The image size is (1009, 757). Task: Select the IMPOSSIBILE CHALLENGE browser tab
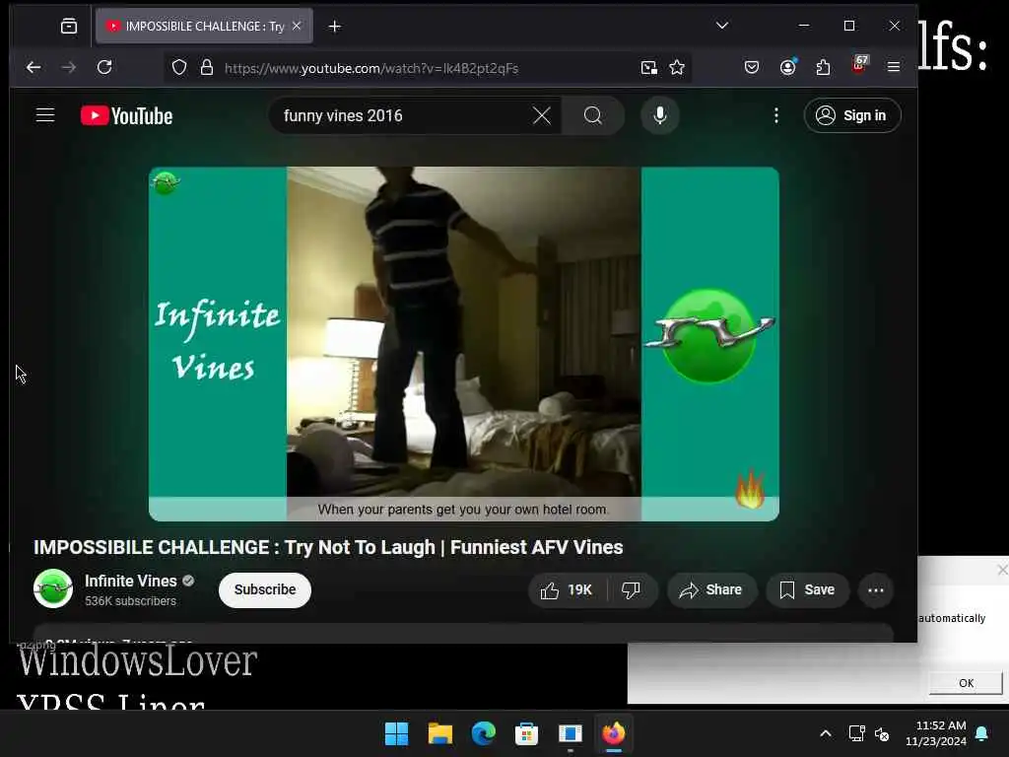click(204, 26)
